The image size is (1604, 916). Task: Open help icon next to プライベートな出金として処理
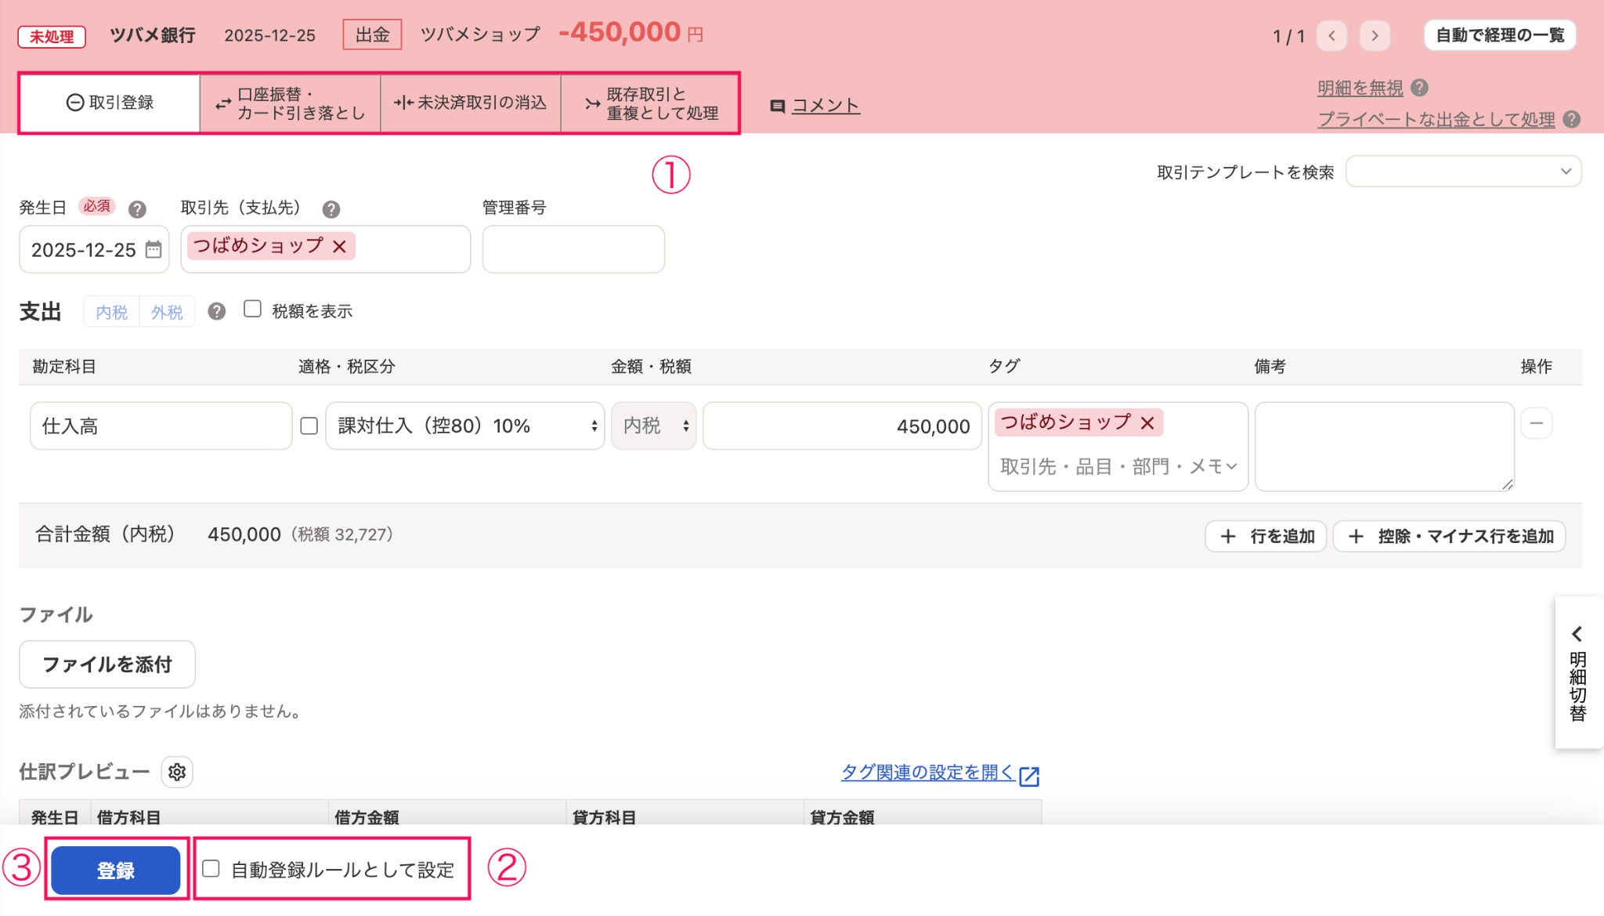point(1571,119)
